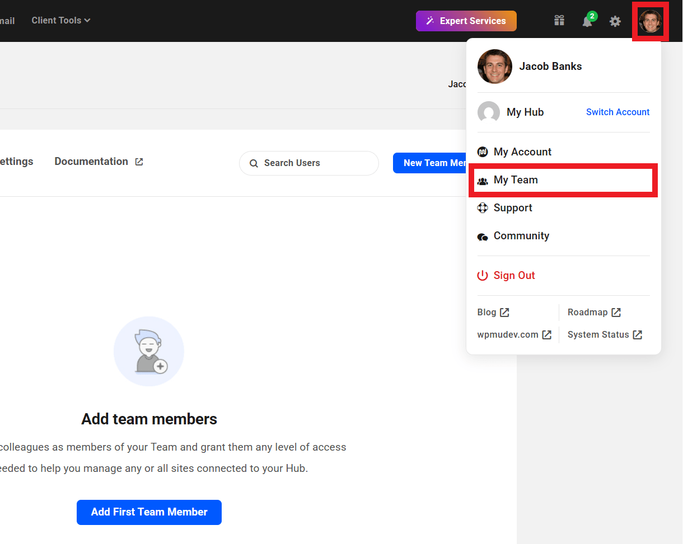Screen dimensions: 683x544
Task: Click the Community speech bubbles icon
Action: pyautogui.click(x=483, y=236)
